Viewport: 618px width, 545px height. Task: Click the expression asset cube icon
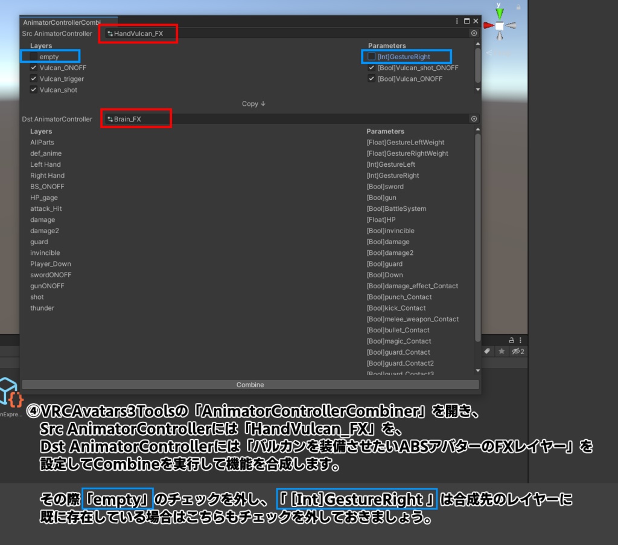tap(10, 393)
